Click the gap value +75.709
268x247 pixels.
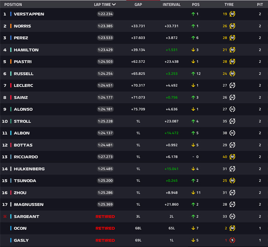(x=138, y=109)
